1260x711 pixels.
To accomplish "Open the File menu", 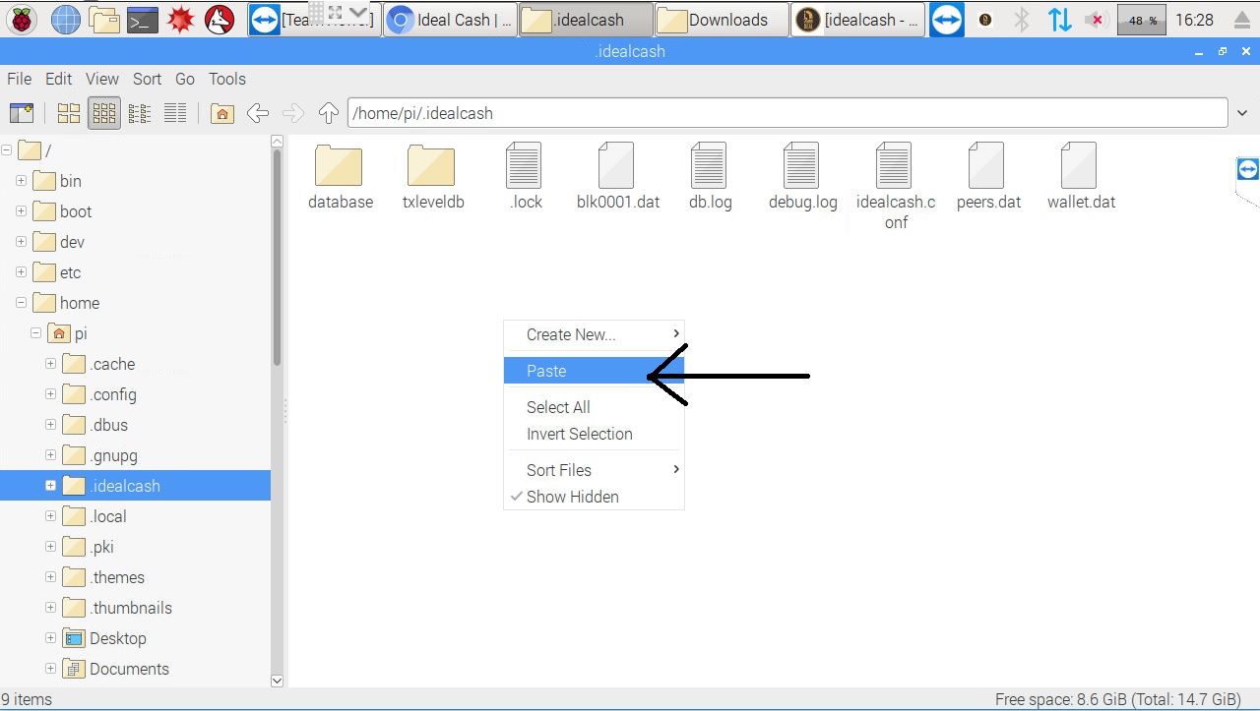I will [x=19, y=79].
